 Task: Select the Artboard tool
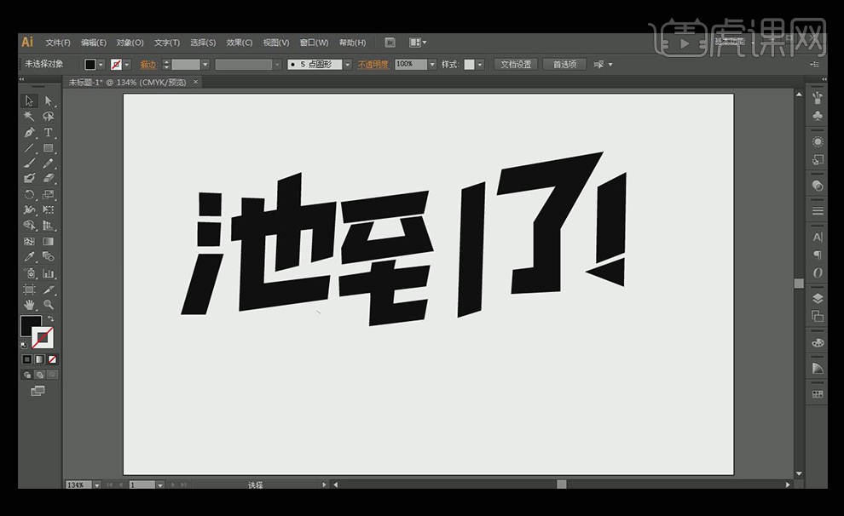[29, 290]
